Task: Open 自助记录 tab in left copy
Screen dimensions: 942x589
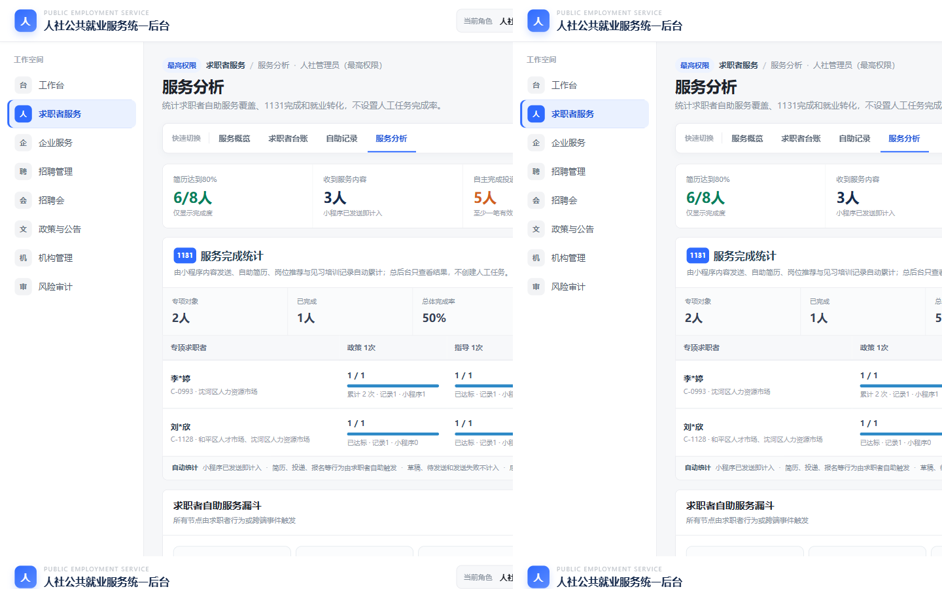Action: (341, 139)
